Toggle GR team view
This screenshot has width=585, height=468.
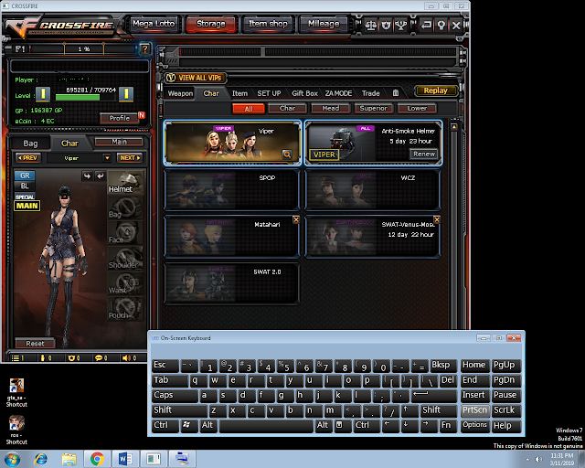pos(25,175)
